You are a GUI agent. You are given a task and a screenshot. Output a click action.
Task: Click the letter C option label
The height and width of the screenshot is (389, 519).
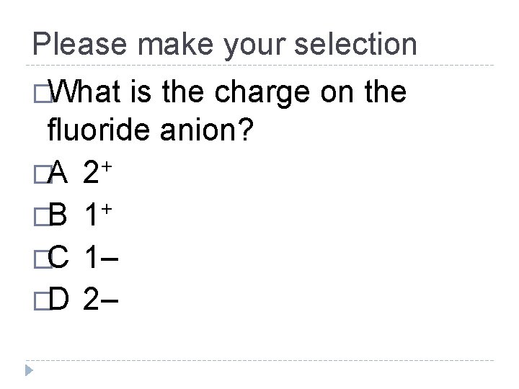pyautogui.click(x=59, y=256)
